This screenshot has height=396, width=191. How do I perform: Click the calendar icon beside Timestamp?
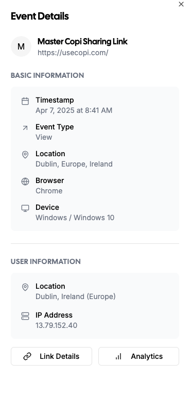pyautogui.click(x=25, y=101)
